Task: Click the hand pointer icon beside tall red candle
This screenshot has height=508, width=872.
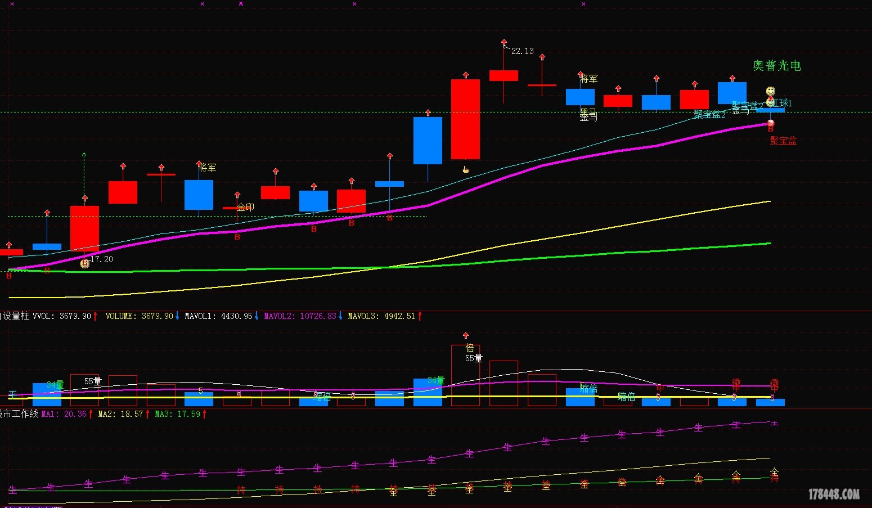Action: coord(466,169)
